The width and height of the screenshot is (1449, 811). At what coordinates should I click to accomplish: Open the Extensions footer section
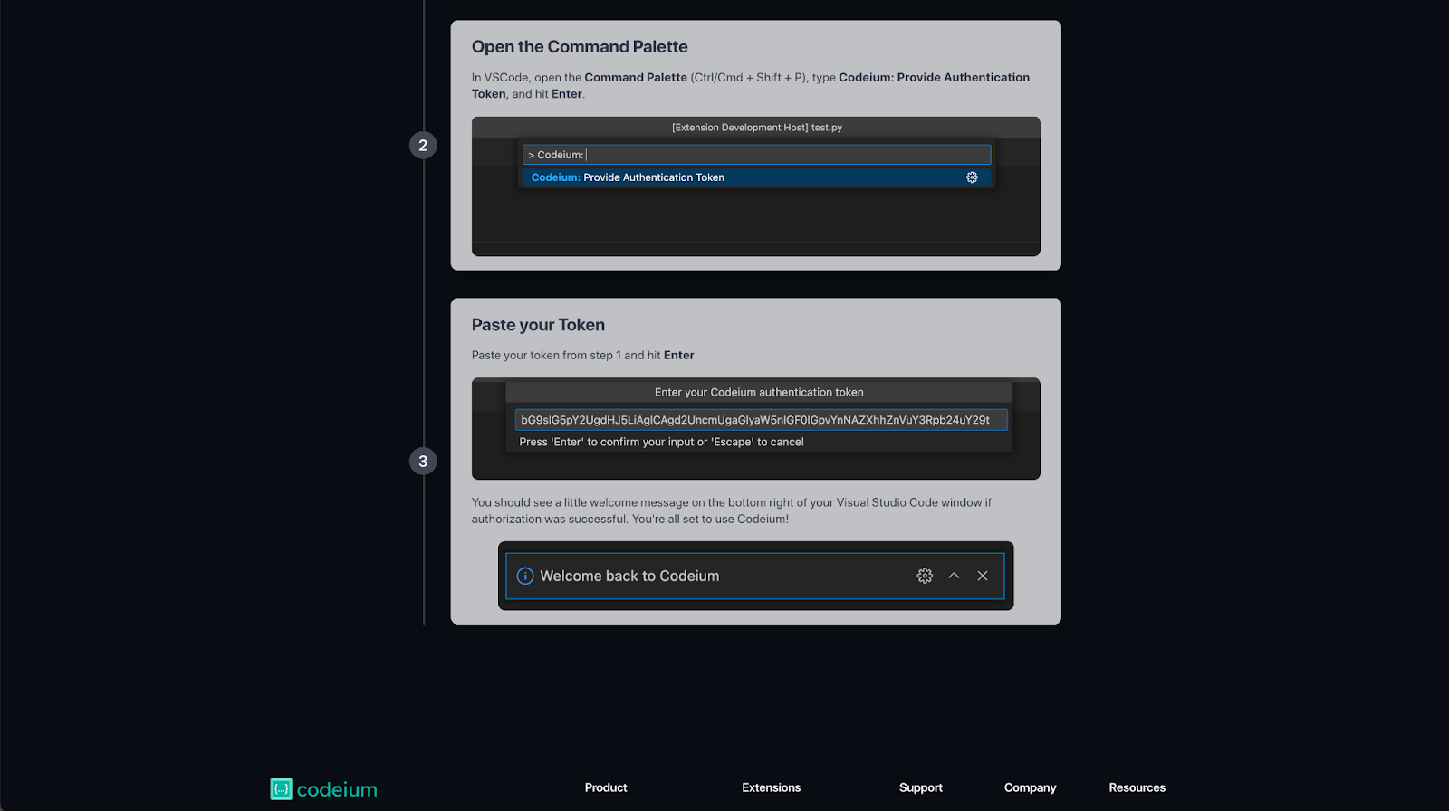[x=771, y=787]
